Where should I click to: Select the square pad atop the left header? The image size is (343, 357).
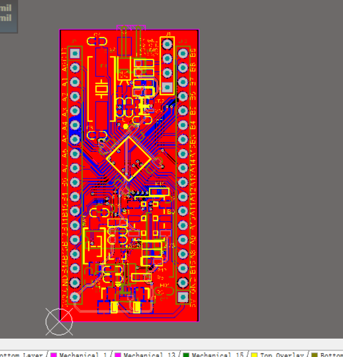tap(75, 53)
